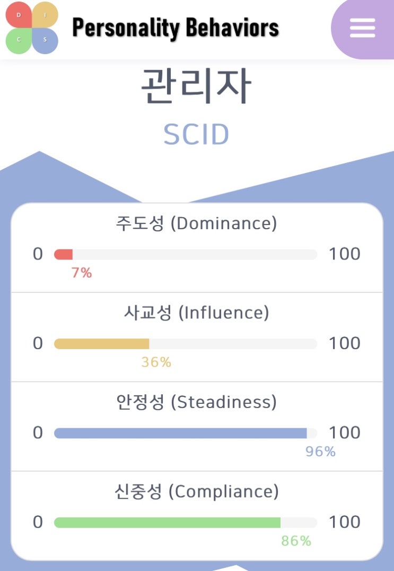Click the blue Steadiness progress bar
Image resolution: width=394 pixels, height=571 pixels.
pyautogui.click(x=180, y=433)
